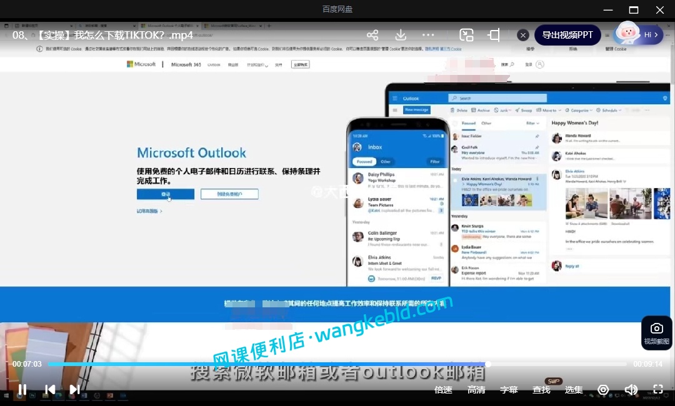Click the Filter button on the phone inbox

(435, 162)
